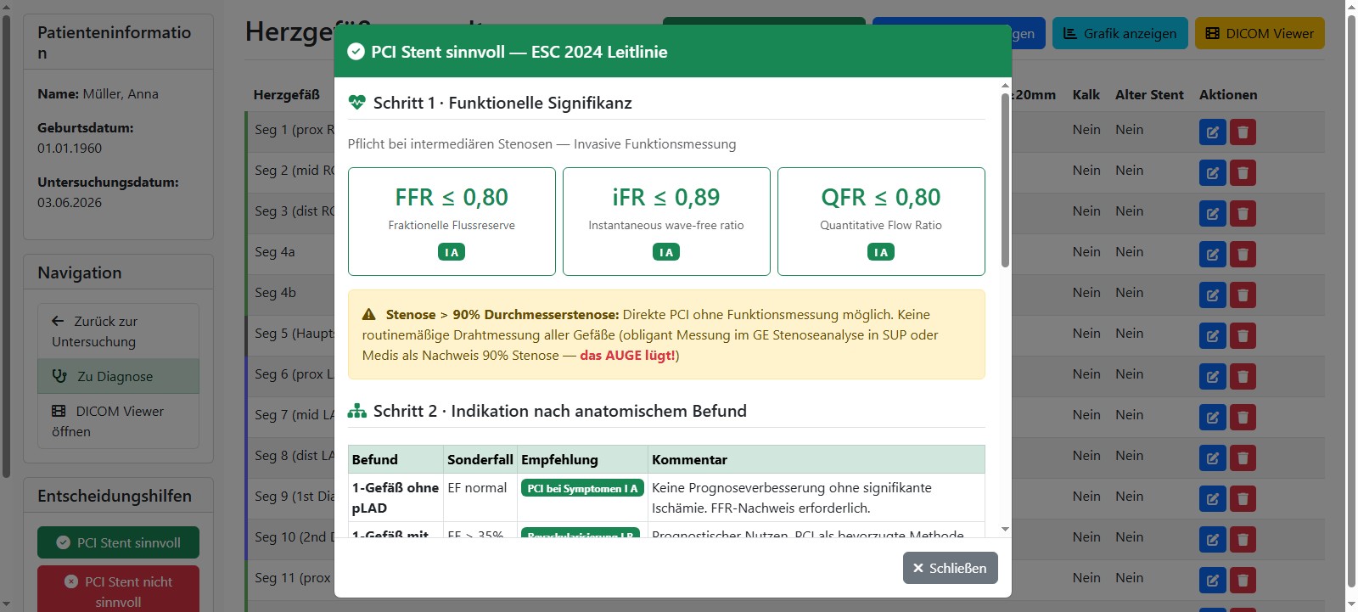Edit the Seg 11 row entry
This screenshot has width=1358, height=612.
1213,581
